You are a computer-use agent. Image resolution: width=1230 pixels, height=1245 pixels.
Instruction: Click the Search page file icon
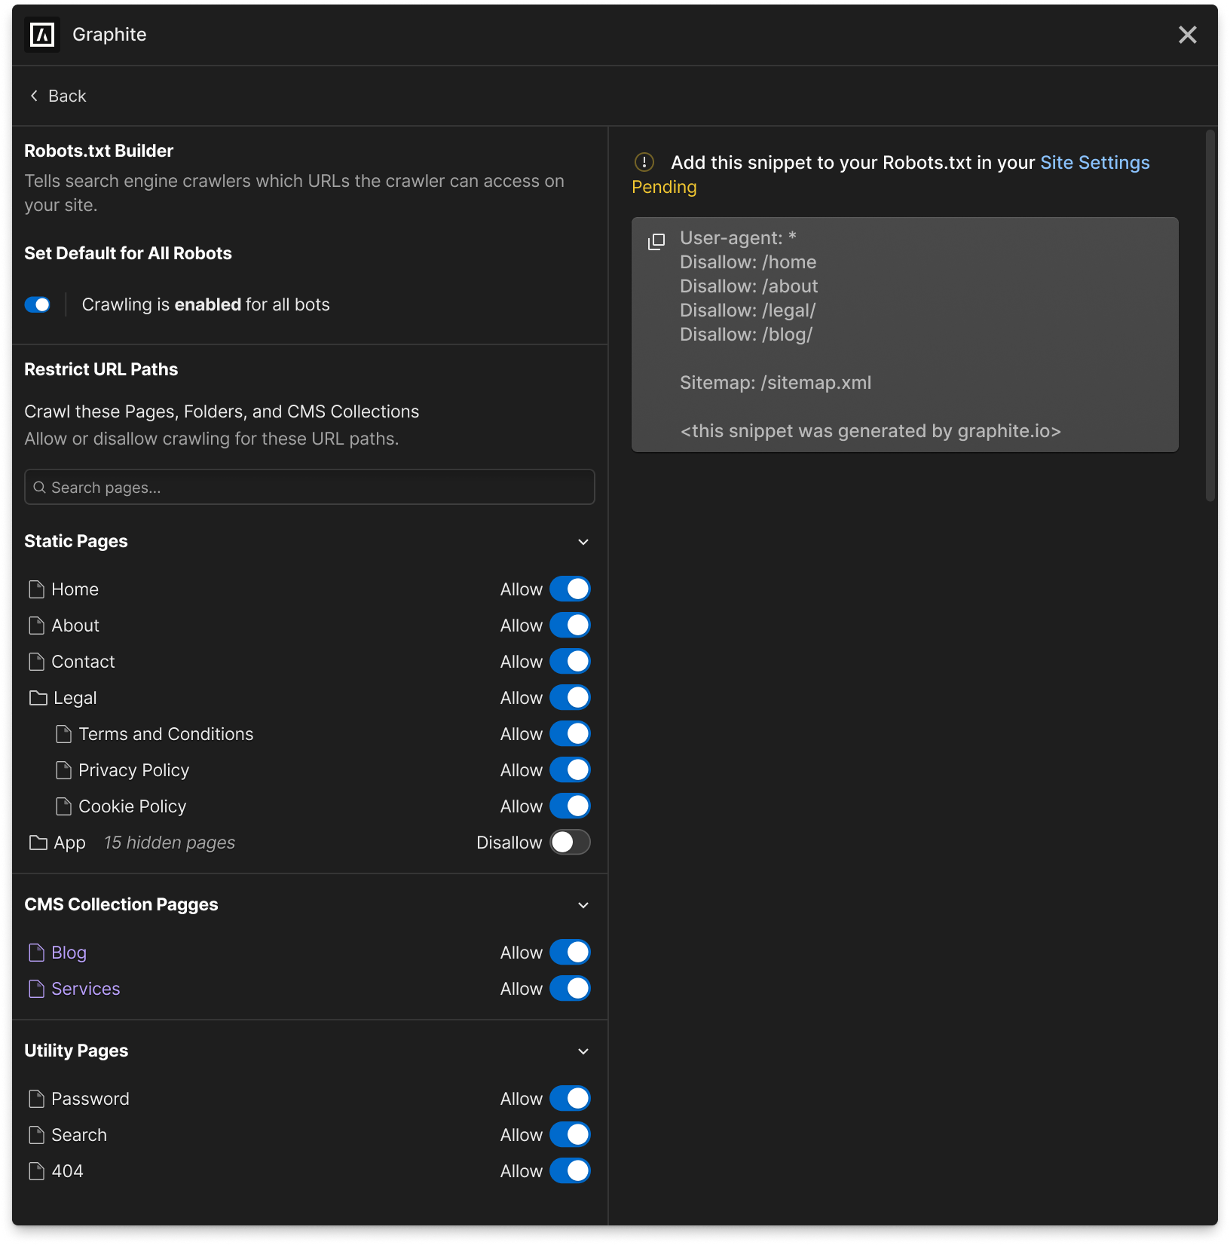pos(36,1135)
